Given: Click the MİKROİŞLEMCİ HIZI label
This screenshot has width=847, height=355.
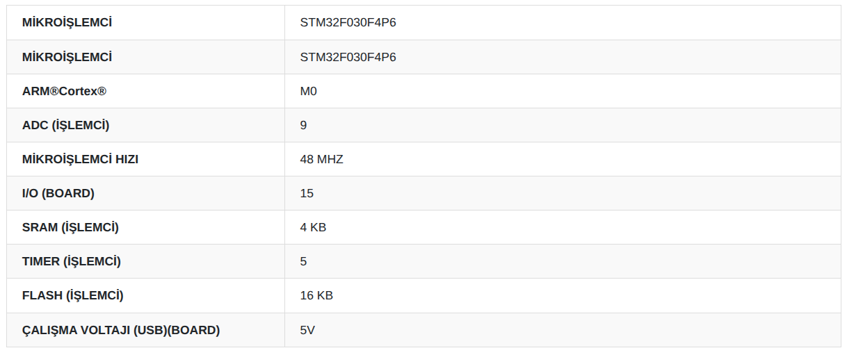Looking at the screenshot, I should coord(80,159).
